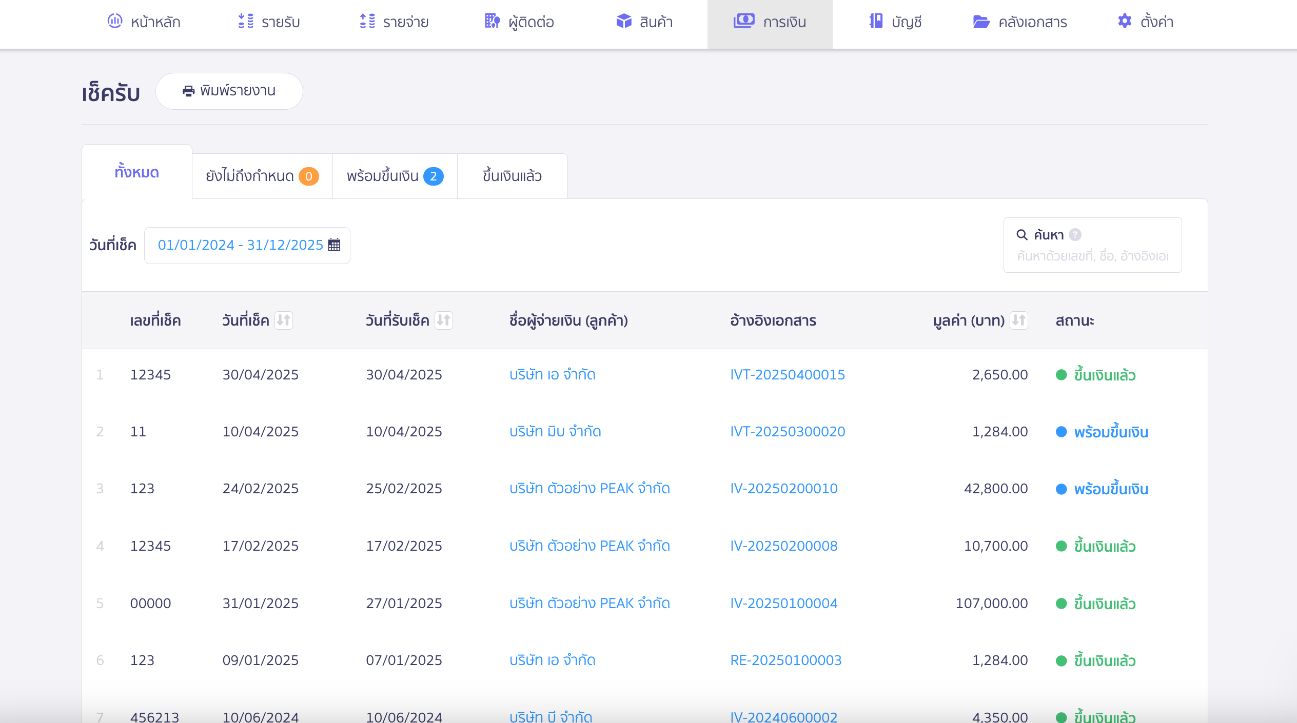
Task: Sort by มูลค่า (บาท) column arrows
Action: coord(1019,320)
